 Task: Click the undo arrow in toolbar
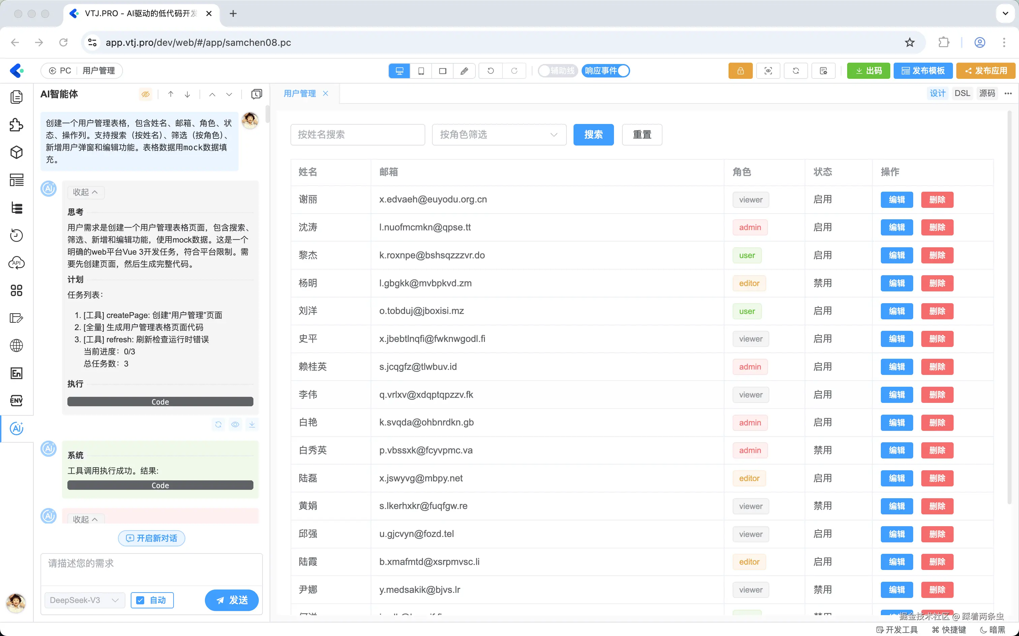point(491,71)
